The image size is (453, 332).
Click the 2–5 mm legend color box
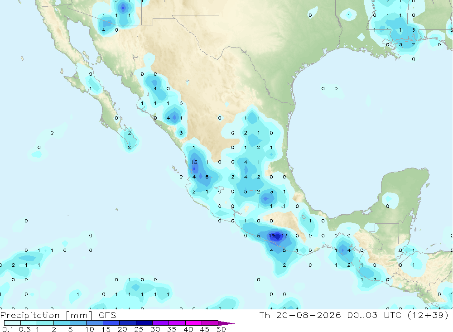point(62,323)
